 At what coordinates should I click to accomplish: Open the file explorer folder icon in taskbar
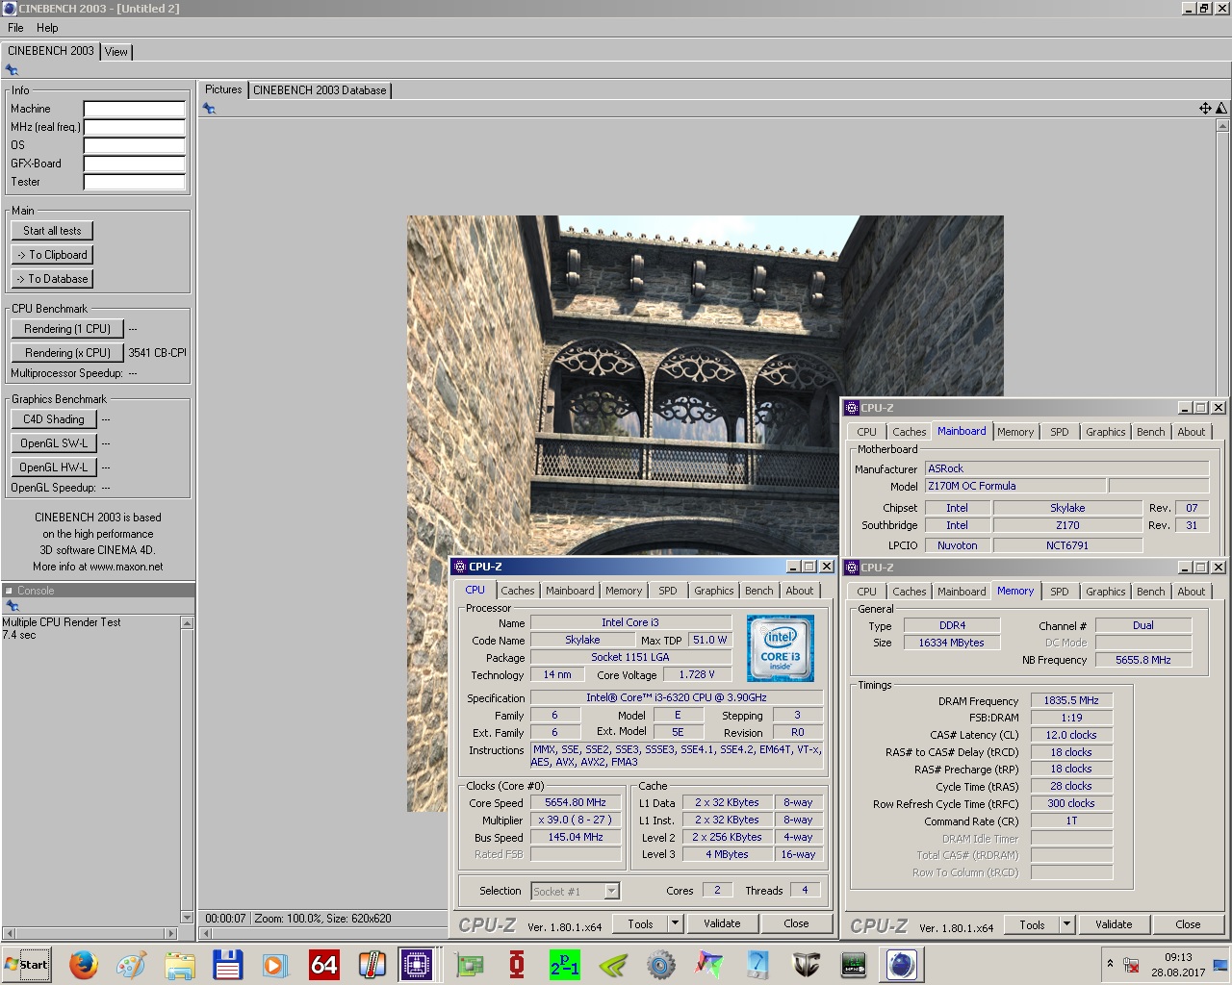click(x=179, y=964)
